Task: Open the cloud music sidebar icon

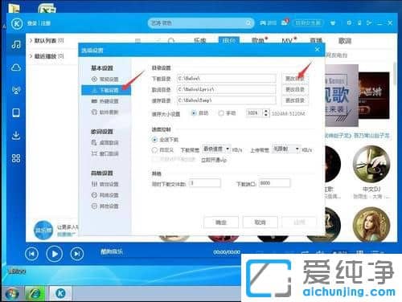Action: [16, 67]
